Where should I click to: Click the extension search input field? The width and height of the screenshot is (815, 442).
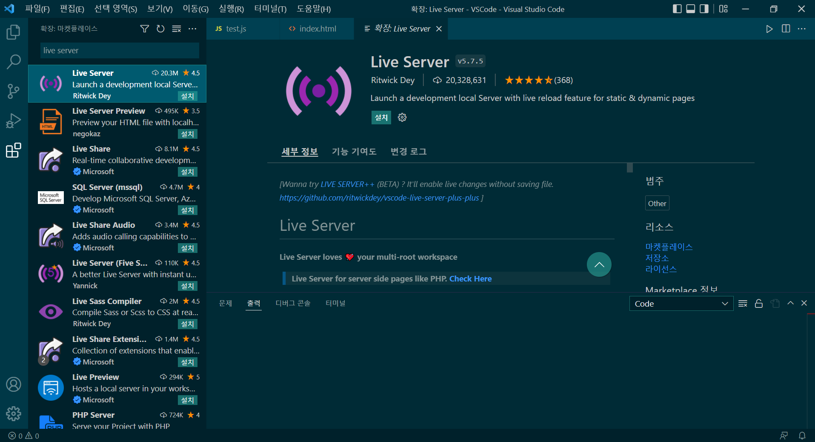point(120,51)
